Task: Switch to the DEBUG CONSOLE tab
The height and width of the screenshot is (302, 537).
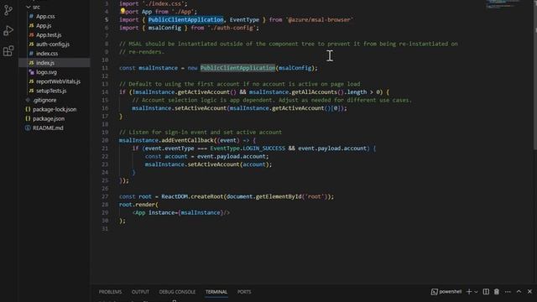Action: click(x=177, y=292)
